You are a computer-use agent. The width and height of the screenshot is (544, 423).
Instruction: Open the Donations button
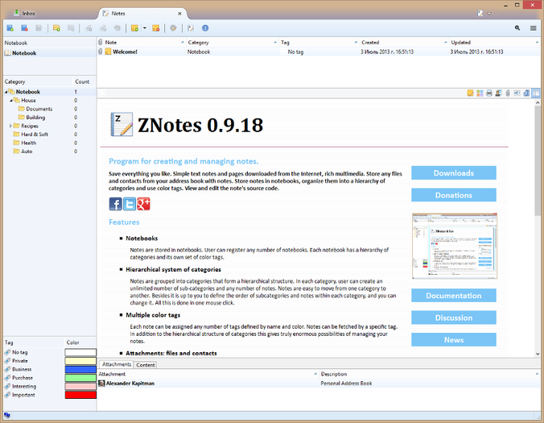pyautogui.click(x=454, y=195)
